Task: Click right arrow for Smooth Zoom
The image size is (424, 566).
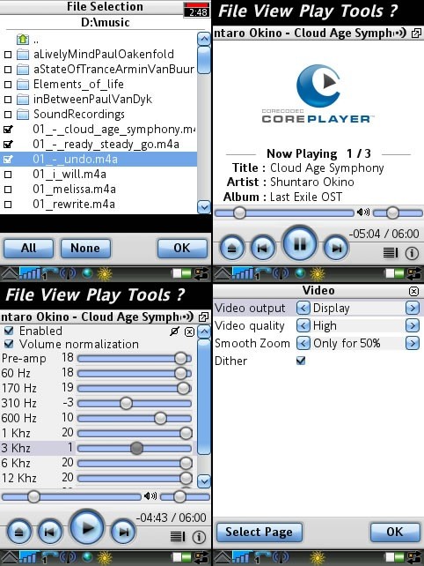Action: (x=413, y=343)
